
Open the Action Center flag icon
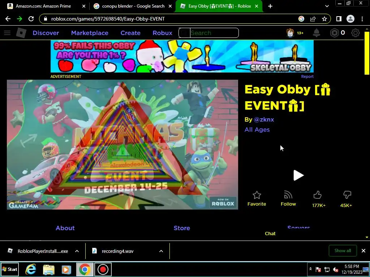pyautogui.click(x=318, y=269)
